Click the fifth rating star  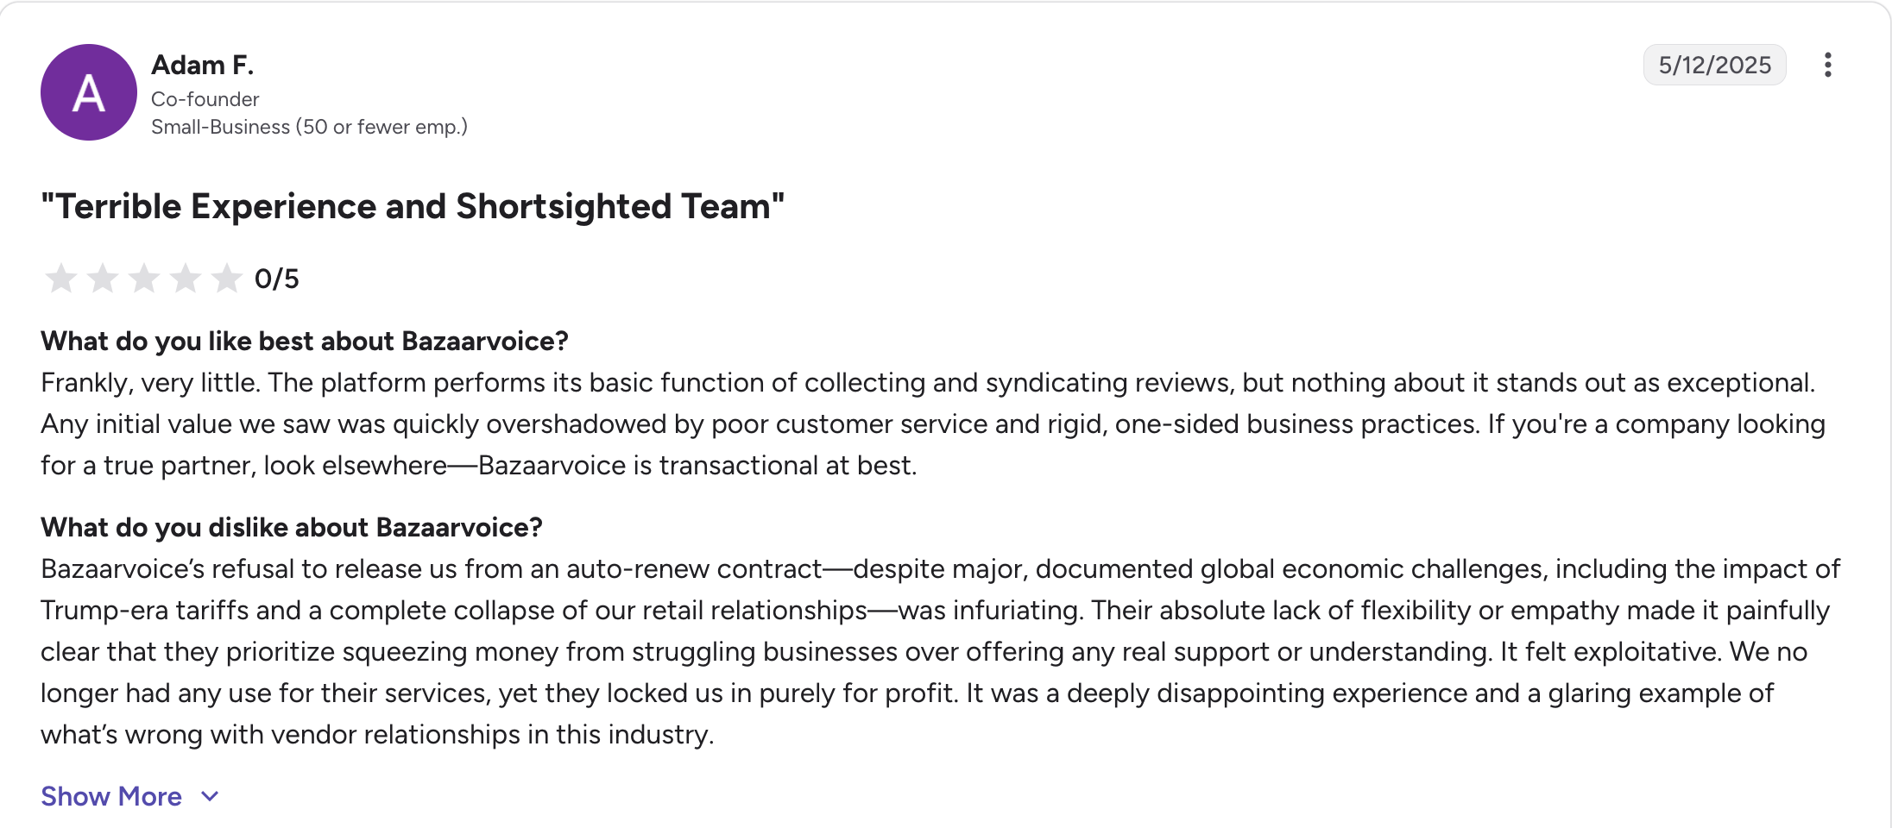pos(227,279)
